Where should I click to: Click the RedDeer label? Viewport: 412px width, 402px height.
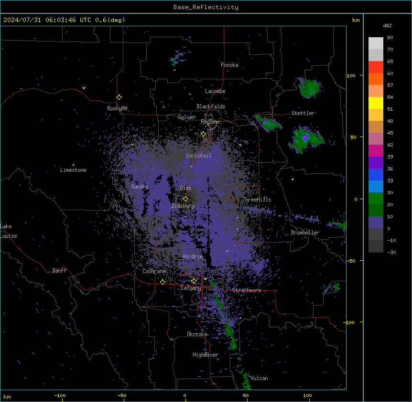(x=211, y=122)
